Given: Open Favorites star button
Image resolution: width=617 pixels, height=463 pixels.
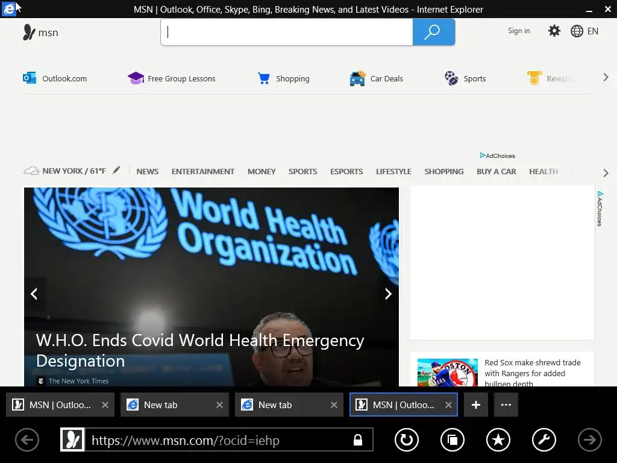Looking at the screenshot, I should 498,439.
